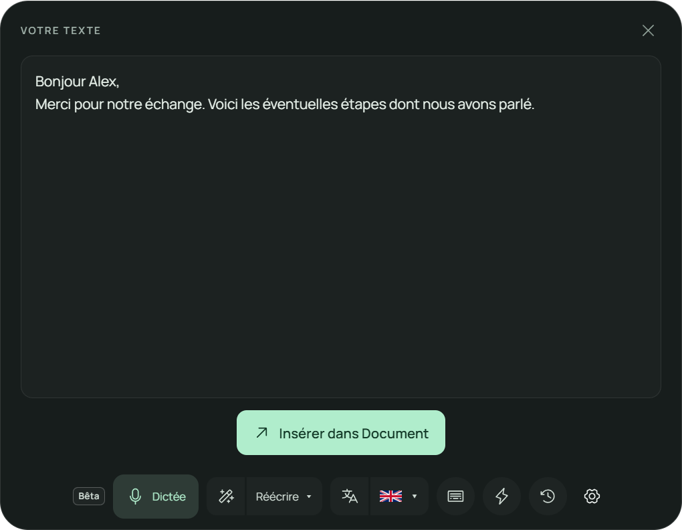Image resolution: width=682 pixels, height=530 pixels.
Task: Click the Bêta badge
Action: [x=89, y=496]
